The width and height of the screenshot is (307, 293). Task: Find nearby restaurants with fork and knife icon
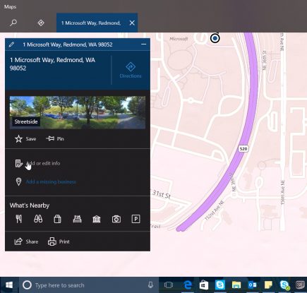click(19, 219)
